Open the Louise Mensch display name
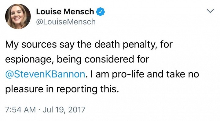220x121 pixels. point(65,12)
